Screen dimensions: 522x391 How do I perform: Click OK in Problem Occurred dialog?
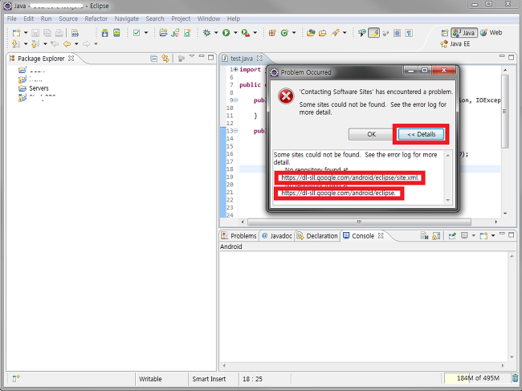click(371, 134)
